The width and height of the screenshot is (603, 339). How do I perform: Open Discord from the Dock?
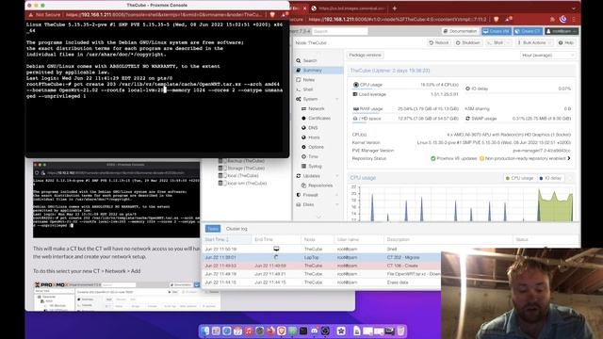coord(314,331)
